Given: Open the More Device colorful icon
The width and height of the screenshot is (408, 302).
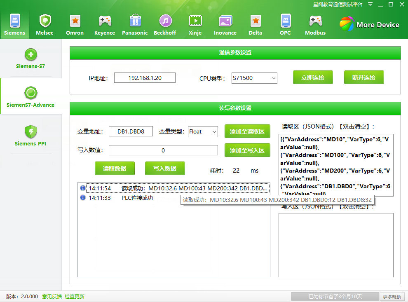Looking at the screenshot, I should 347,24.
